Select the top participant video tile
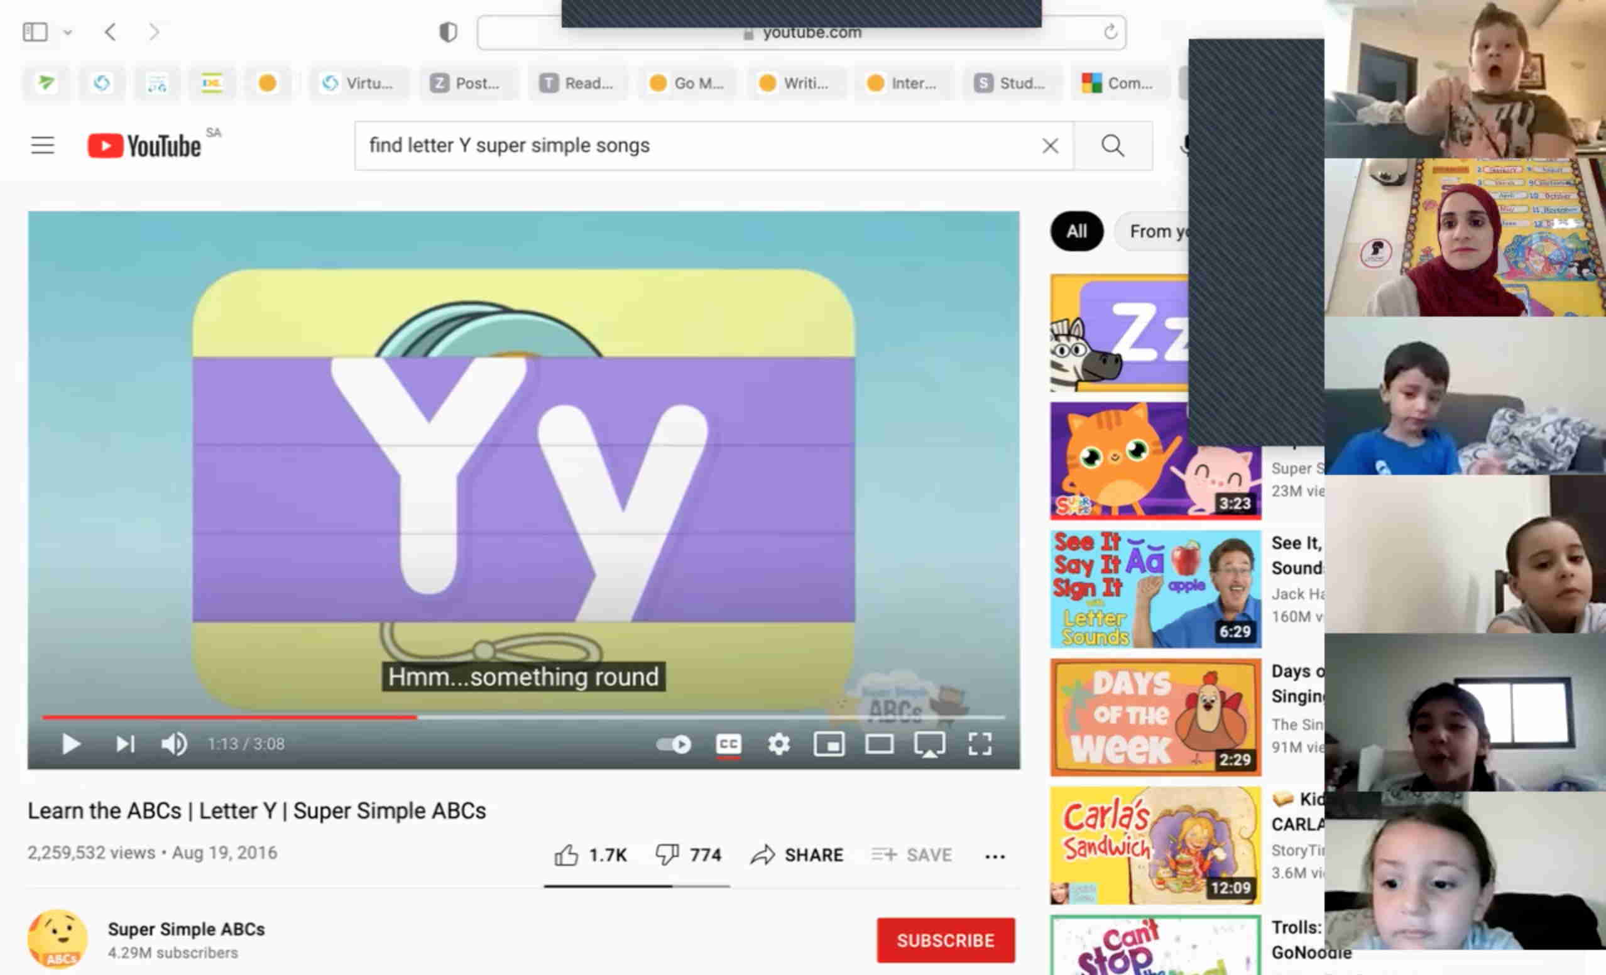The image size is (1606, 975). [x=1465, y=79]
